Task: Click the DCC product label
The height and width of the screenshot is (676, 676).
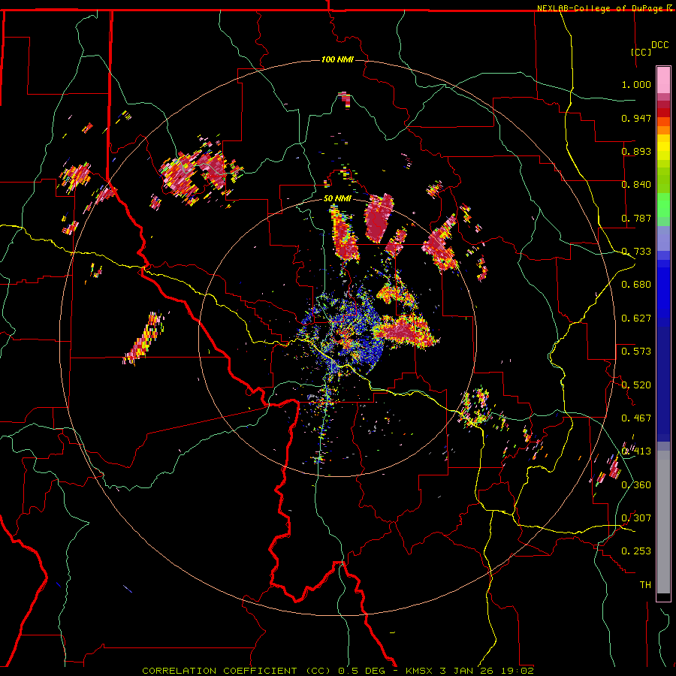Action: click(659, 45)
